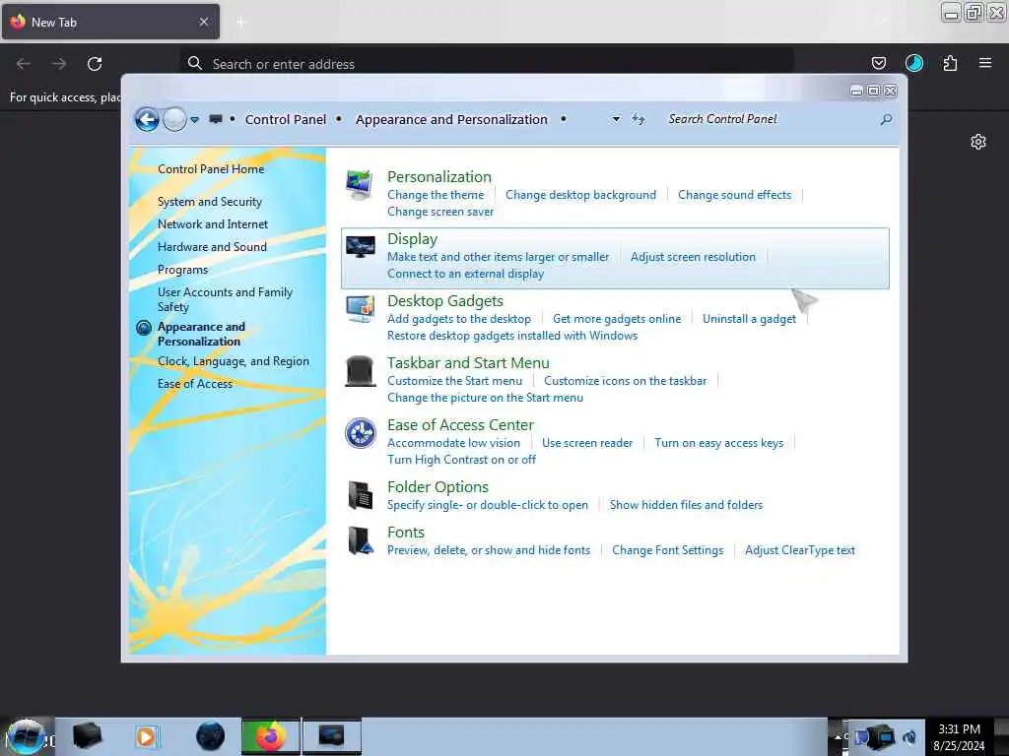
Task: Click the refresh icon in Control Panel address bar
Action: point(638,119)
